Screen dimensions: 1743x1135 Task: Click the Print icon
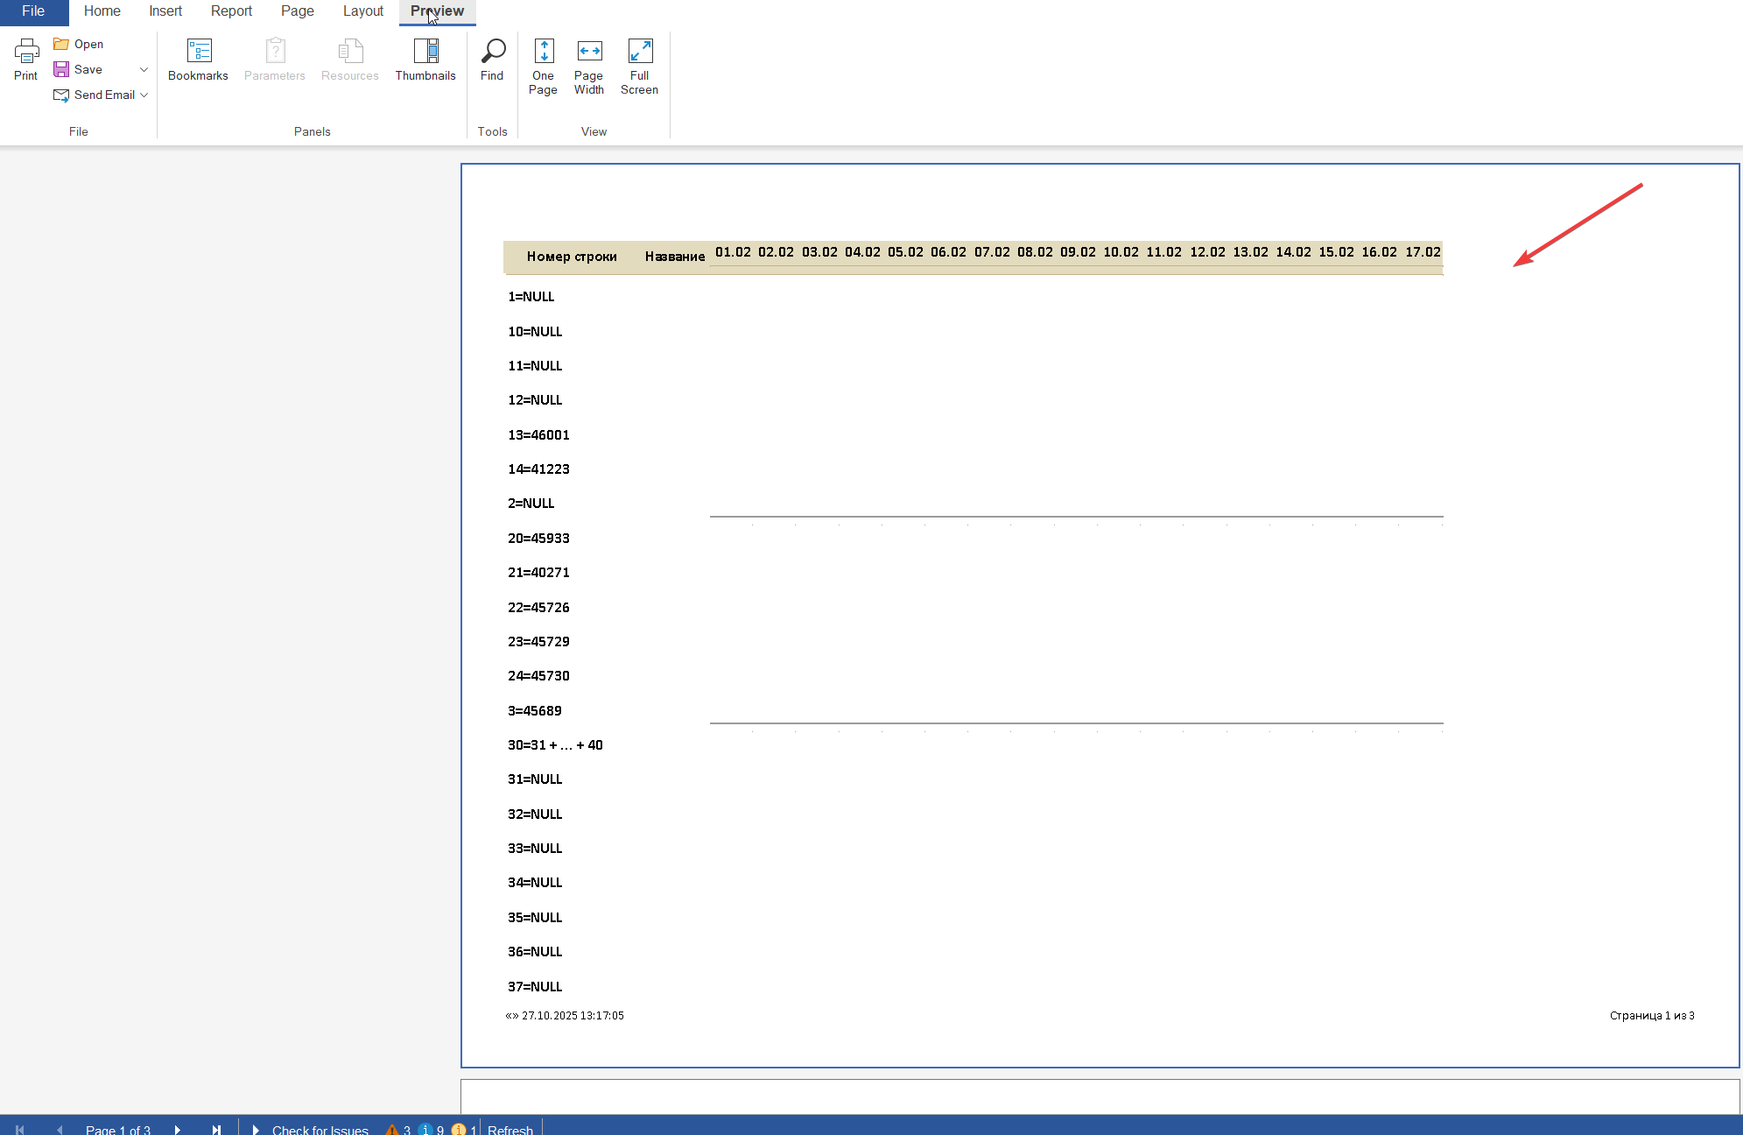26,52
